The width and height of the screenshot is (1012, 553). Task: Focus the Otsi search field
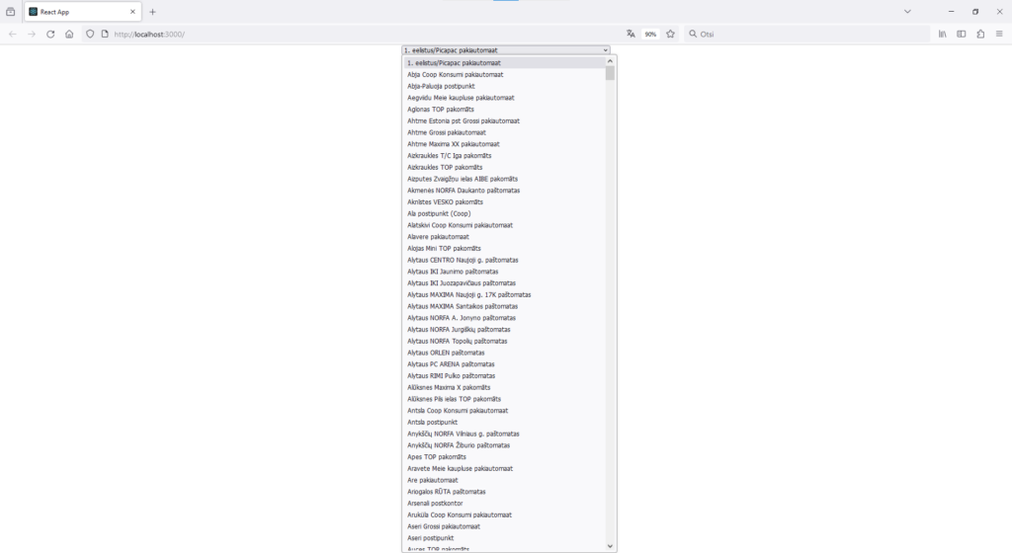pyautogui.click(x=806, y=35)
